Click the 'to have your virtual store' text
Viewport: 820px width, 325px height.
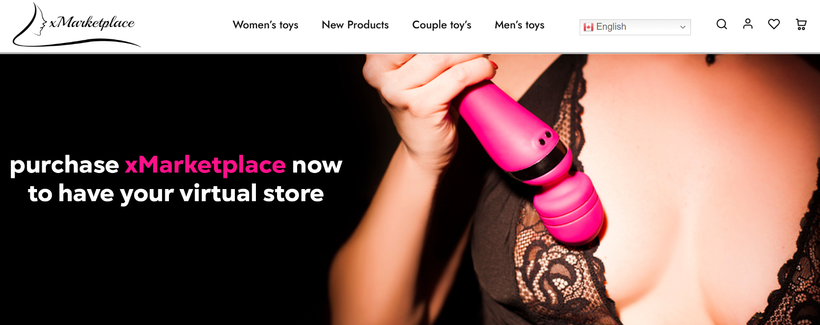coord(176,193)
